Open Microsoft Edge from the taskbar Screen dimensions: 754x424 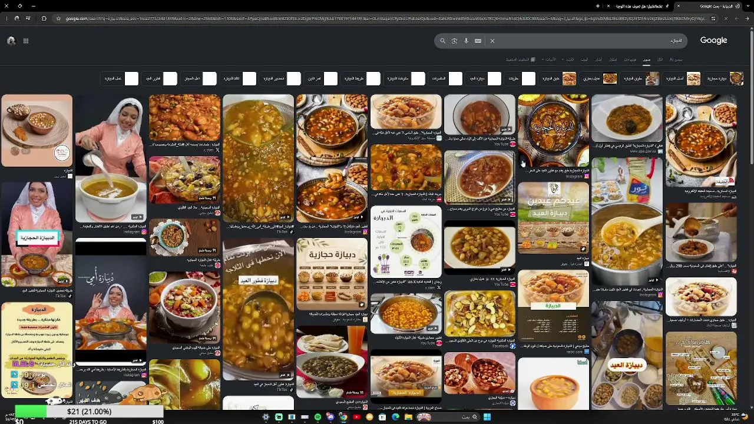pos(395,417)
